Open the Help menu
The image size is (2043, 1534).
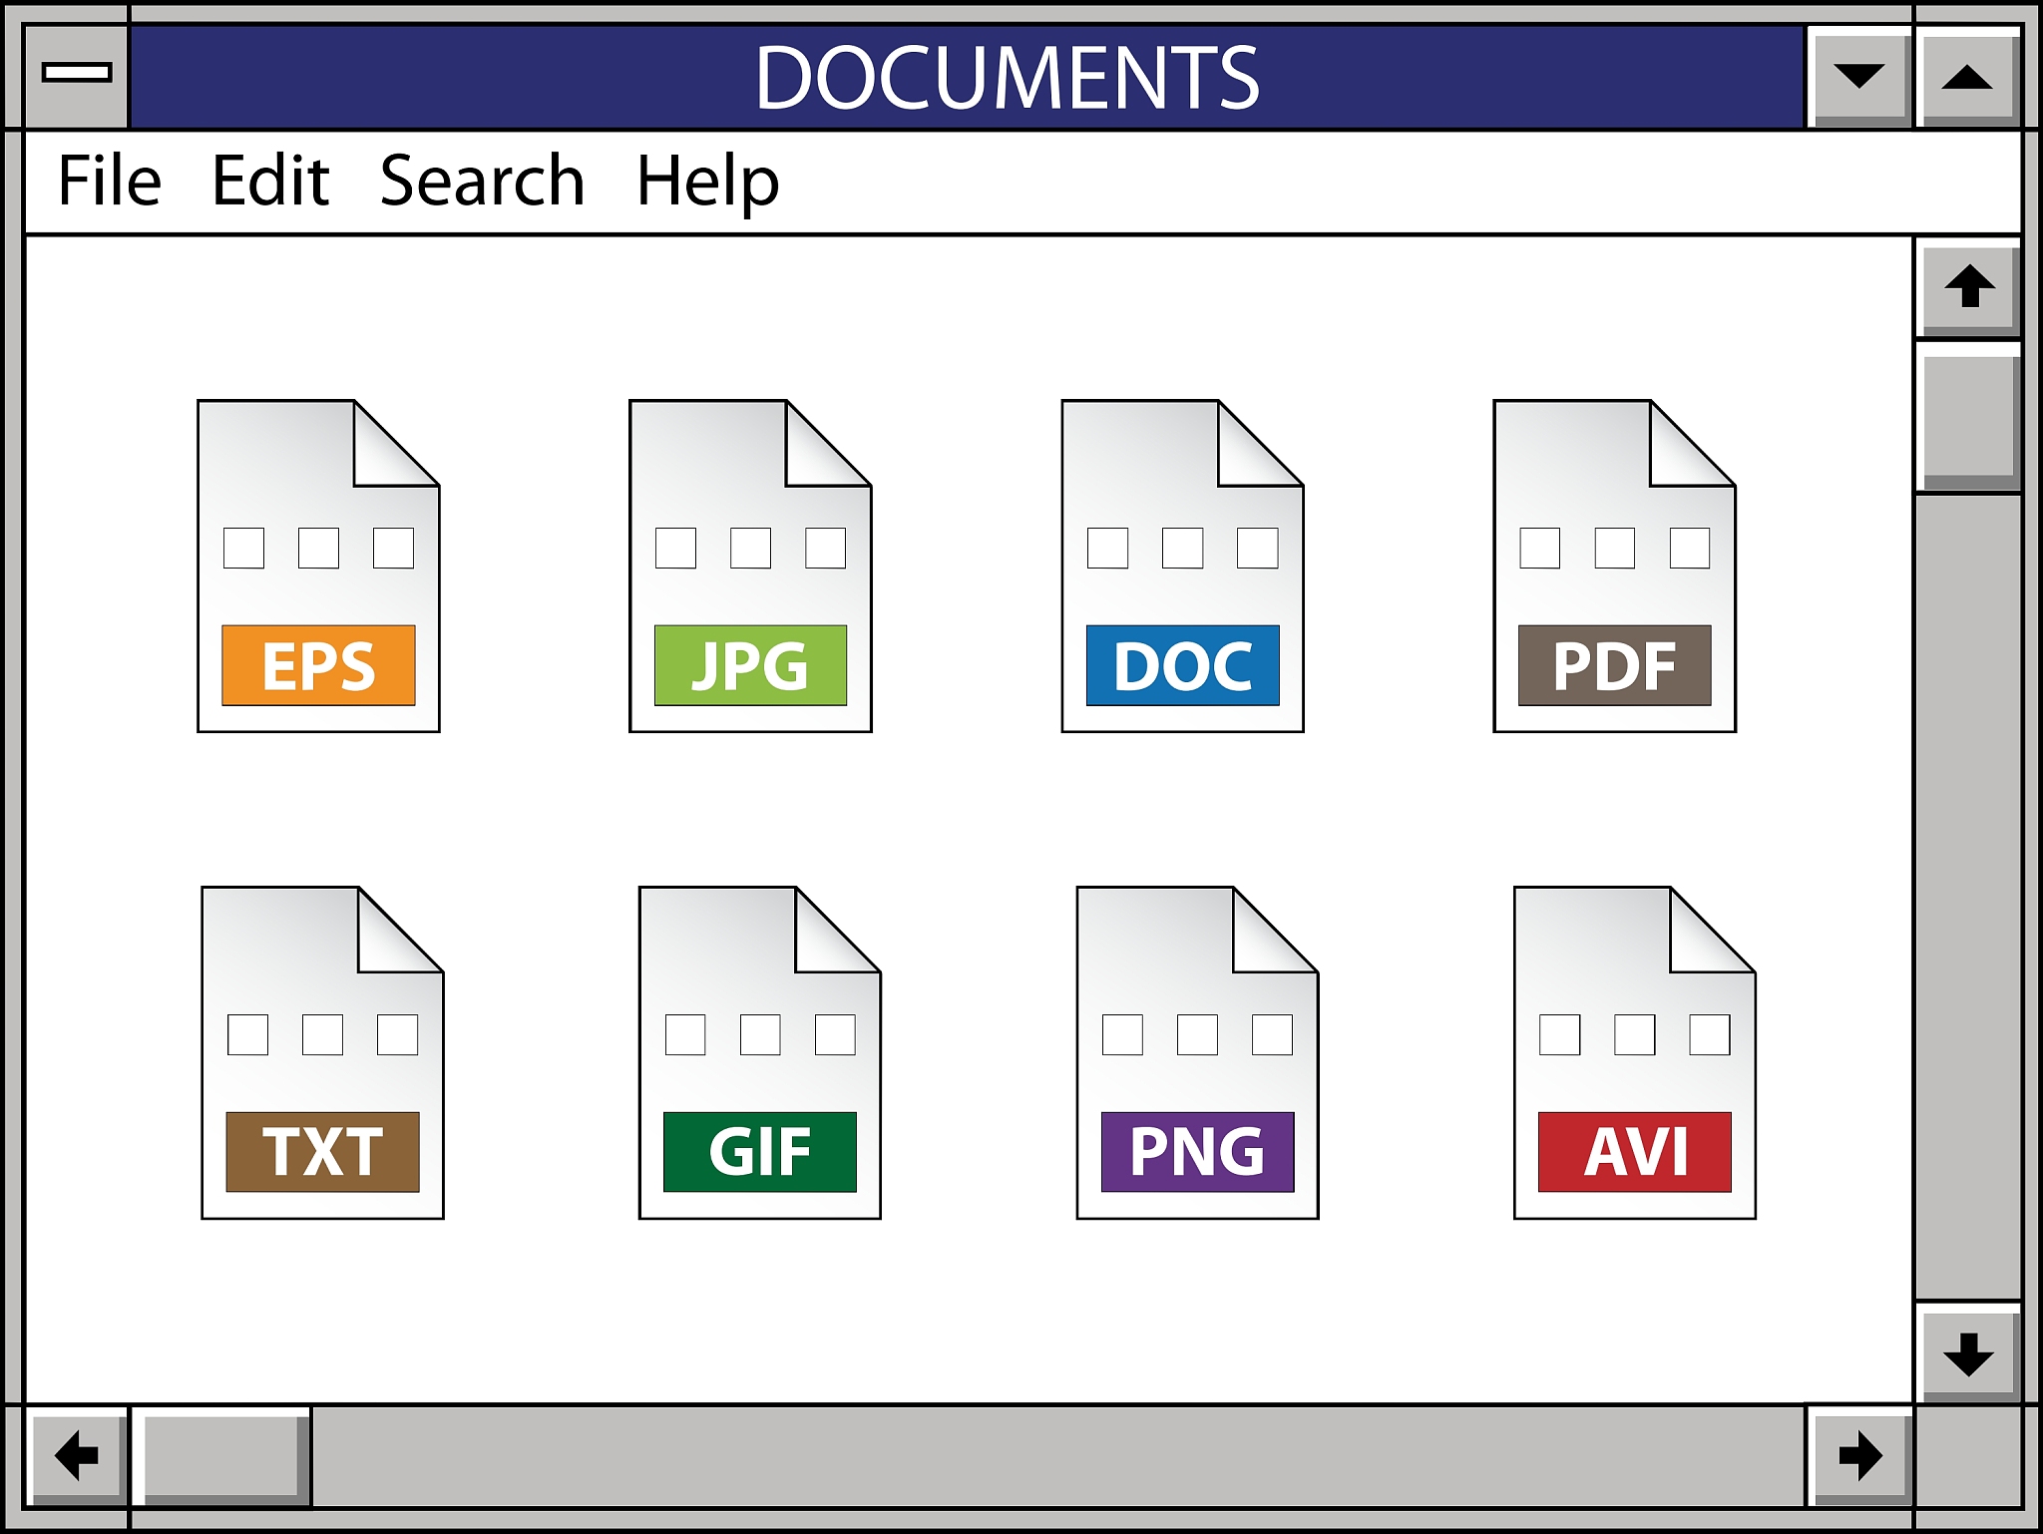(707, 182)
